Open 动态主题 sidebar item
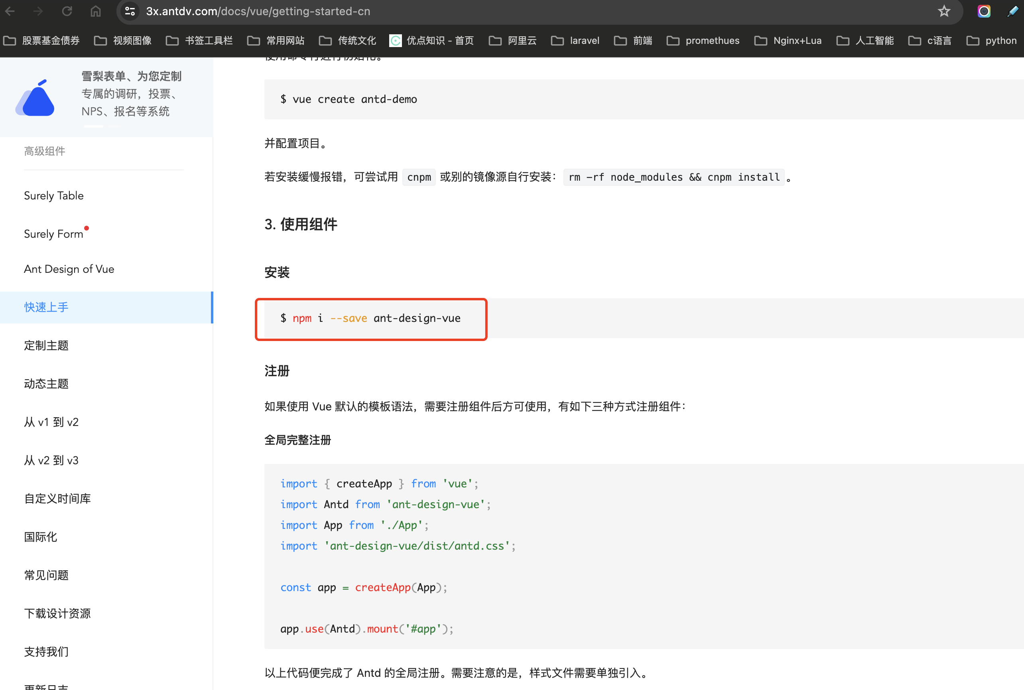The image size is (1024, 690). [x=46, y=384]
